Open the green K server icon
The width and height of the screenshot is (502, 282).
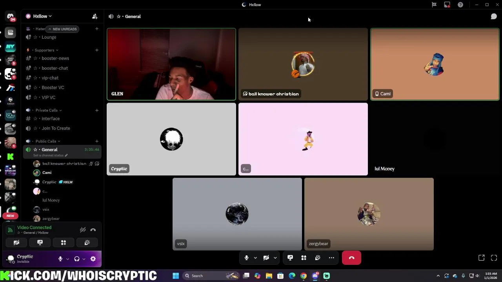click(x=10, y=156)
